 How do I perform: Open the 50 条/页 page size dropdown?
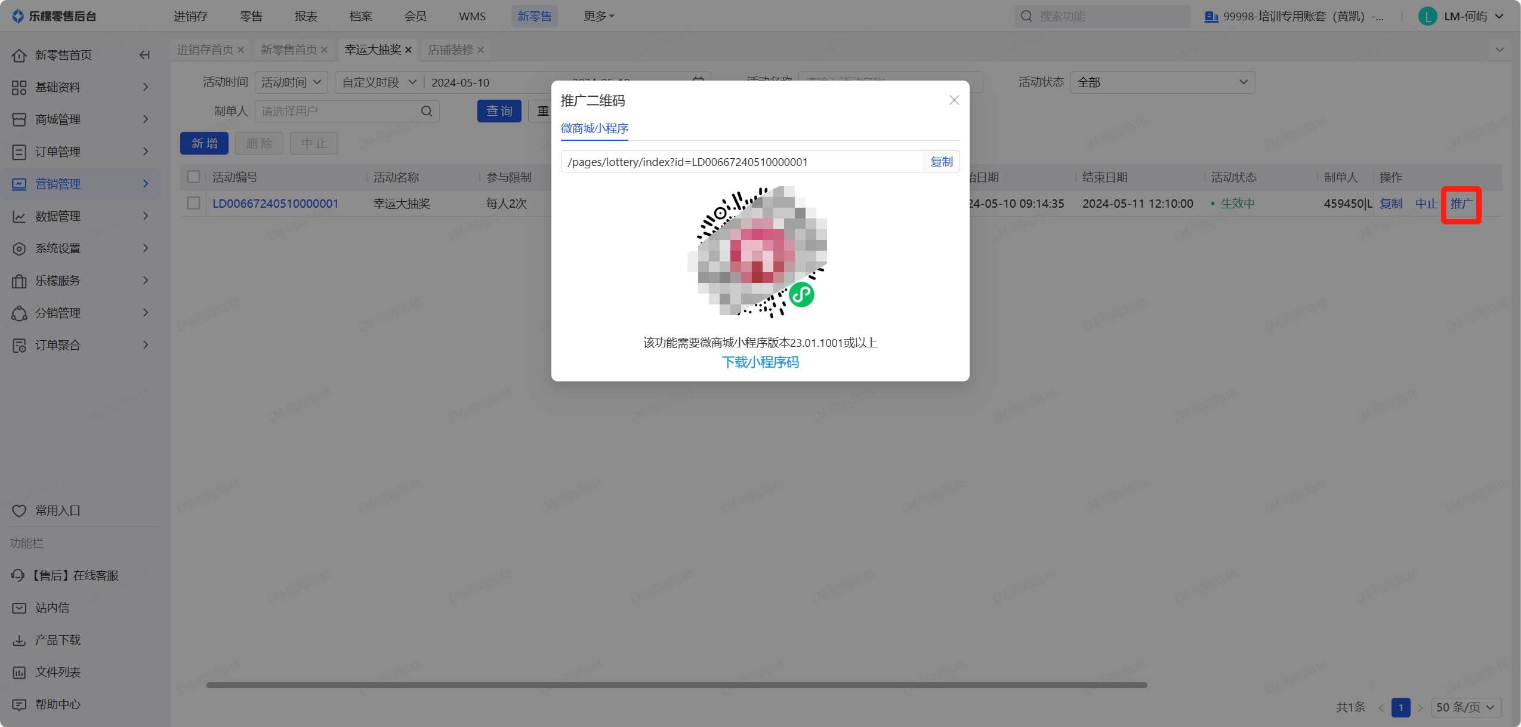coord(1466,707)
